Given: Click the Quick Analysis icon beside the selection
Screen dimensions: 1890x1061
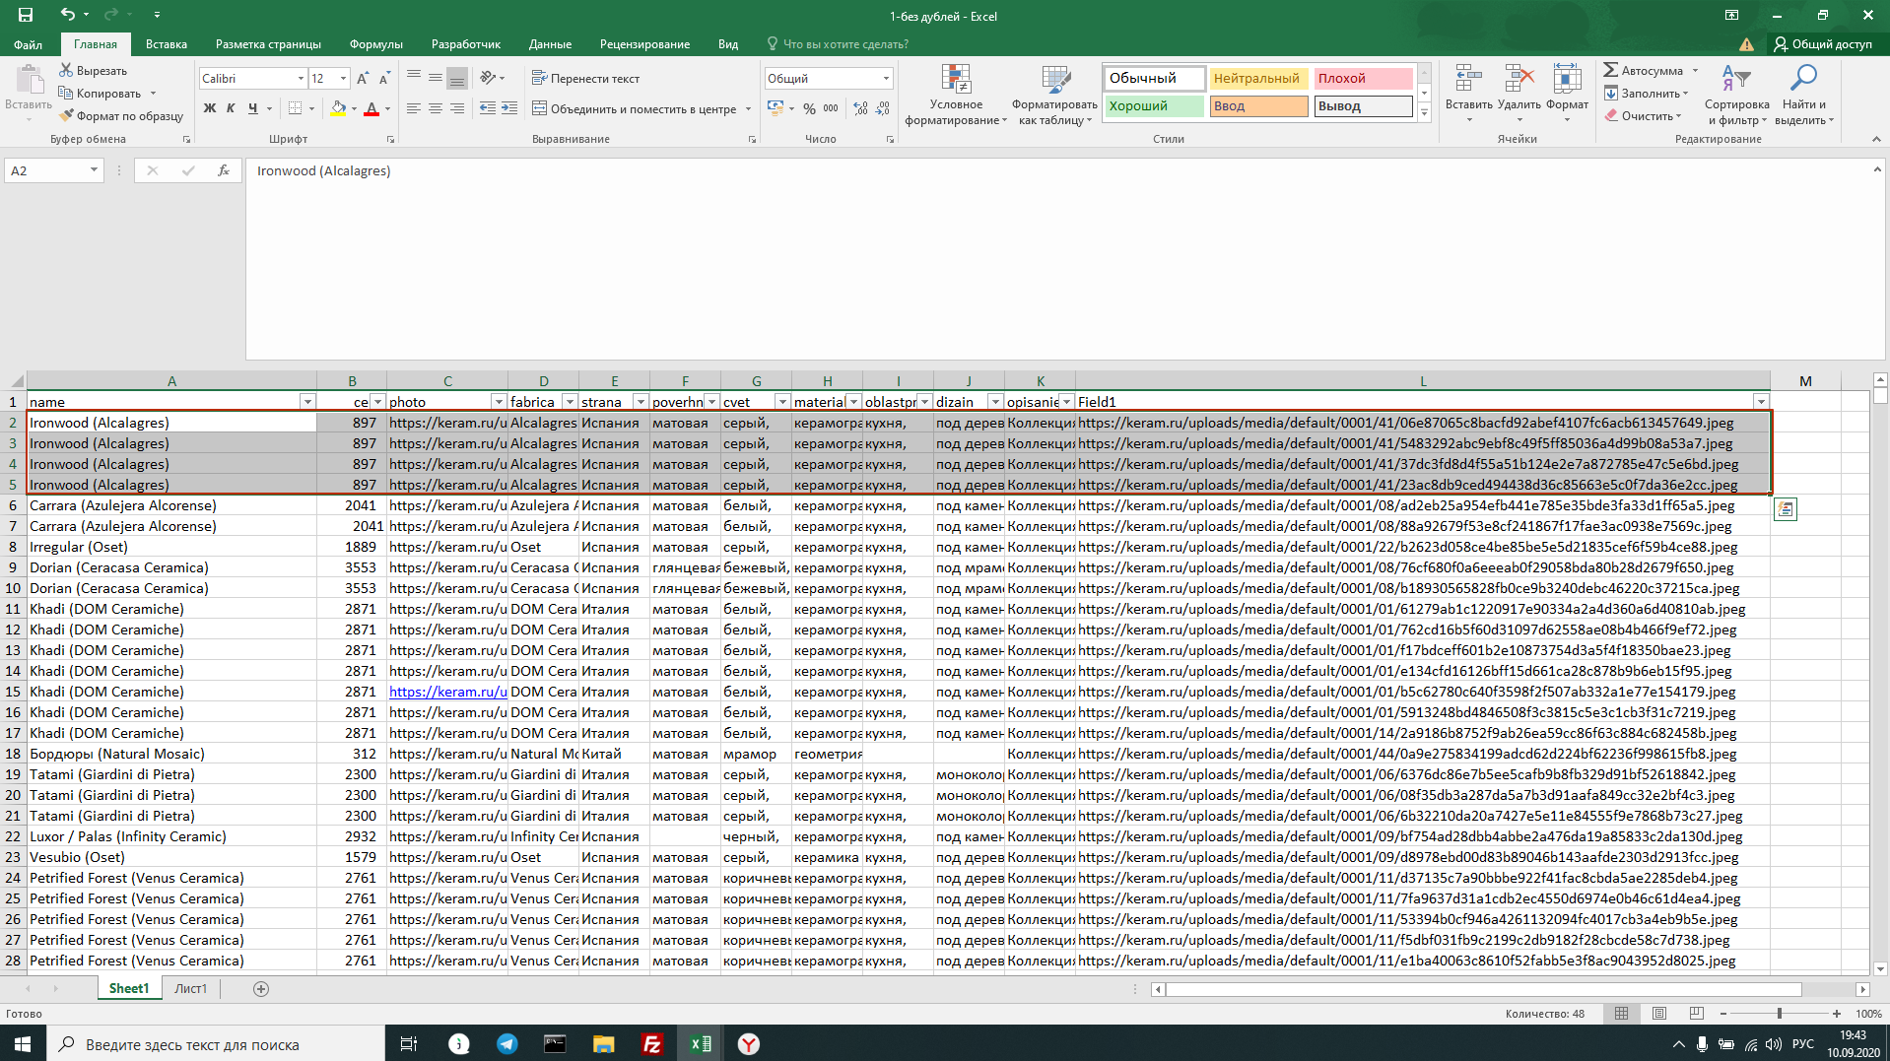Looking at the screenshot, I should 1785,508.
